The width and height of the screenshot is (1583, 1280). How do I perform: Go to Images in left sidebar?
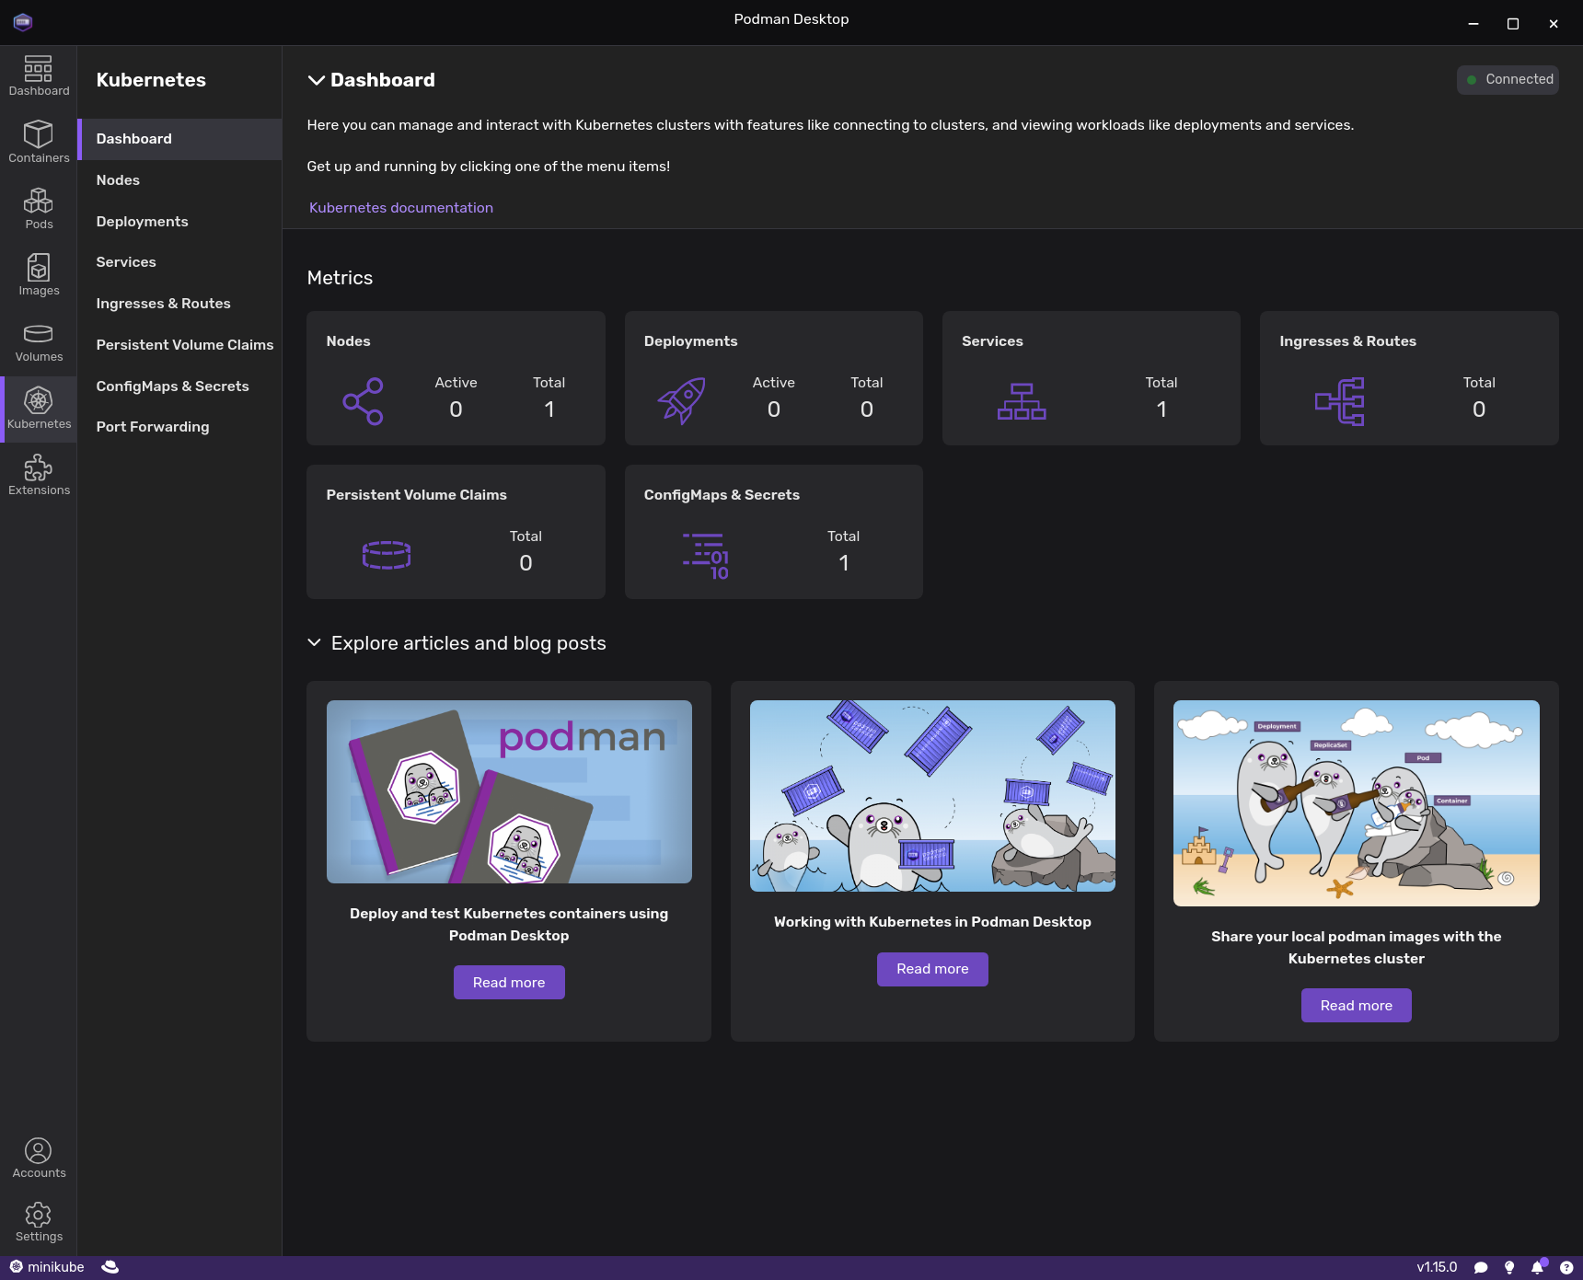pos(39,274)
